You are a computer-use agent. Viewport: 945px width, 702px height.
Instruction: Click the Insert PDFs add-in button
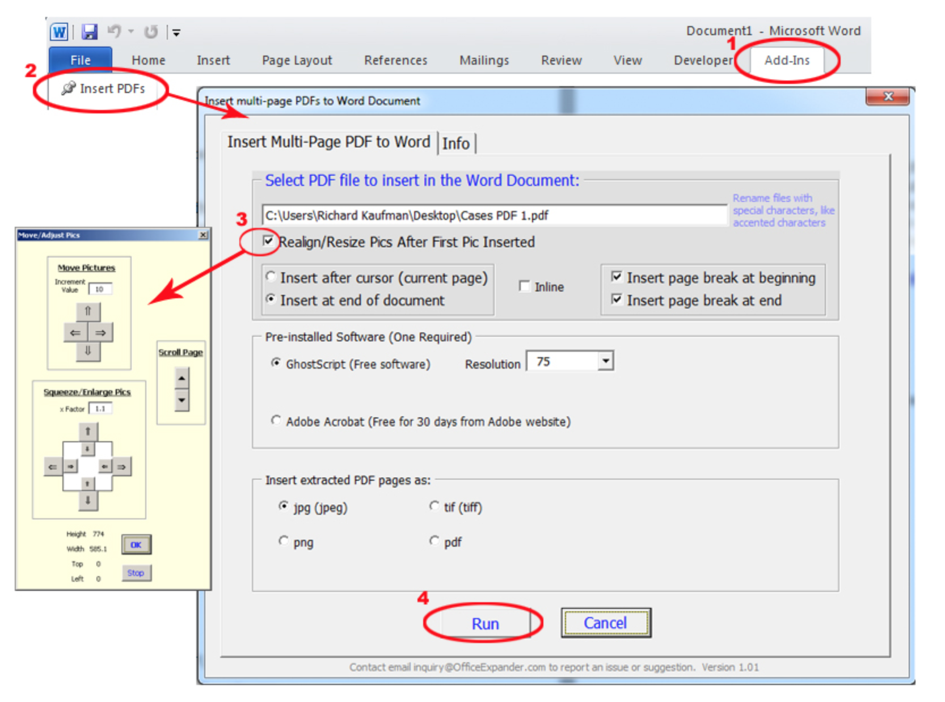tap(103, 88)
